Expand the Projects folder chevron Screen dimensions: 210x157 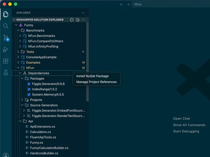(x=22, y=100)
